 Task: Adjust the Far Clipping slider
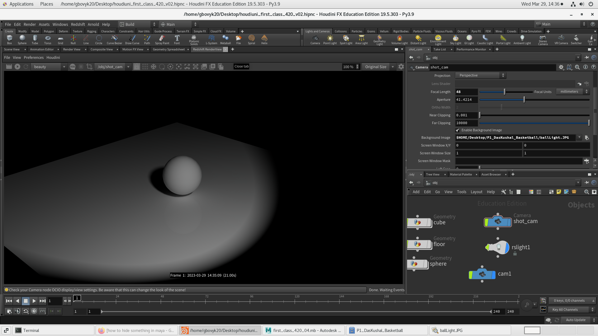tap(534, 123)
